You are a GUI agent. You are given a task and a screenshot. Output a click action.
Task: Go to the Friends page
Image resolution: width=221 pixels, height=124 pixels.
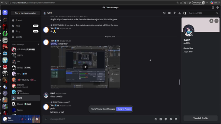coord(26,20)
